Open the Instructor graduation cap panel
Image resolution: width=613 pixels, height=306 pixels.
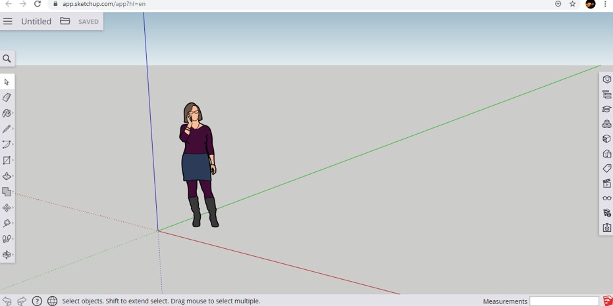click(x=607, y=109)
